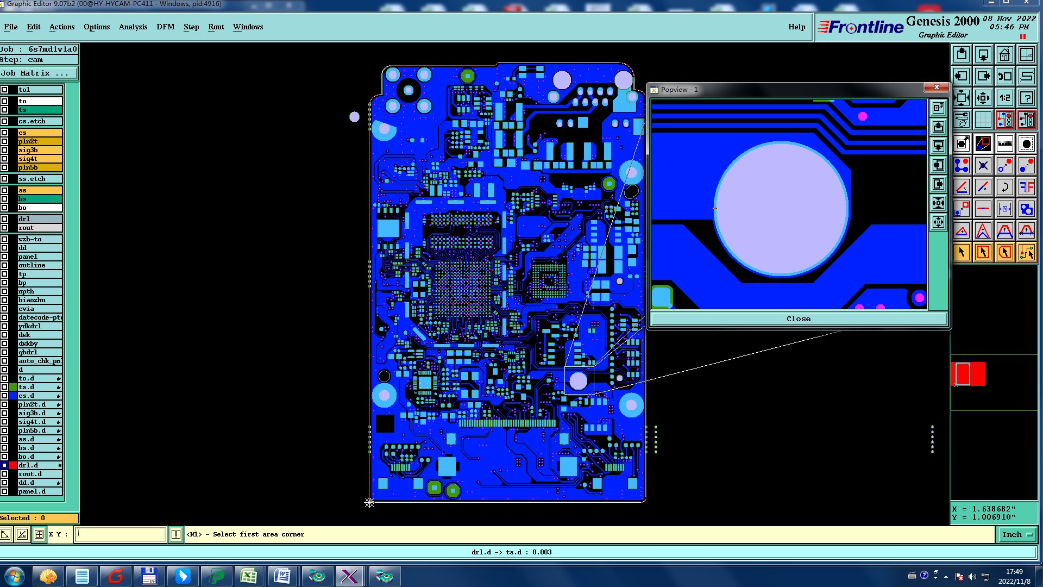Toggle the checkbox for layer drl
This screenshot has width=1043, height=587.
[4, 219]
